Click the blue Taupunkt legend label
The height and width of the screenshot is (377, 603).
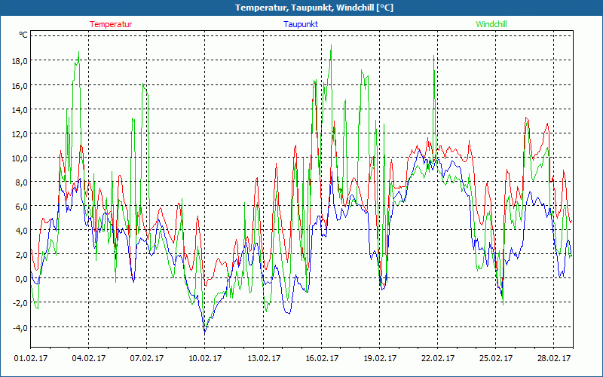(x=301, y=24)
